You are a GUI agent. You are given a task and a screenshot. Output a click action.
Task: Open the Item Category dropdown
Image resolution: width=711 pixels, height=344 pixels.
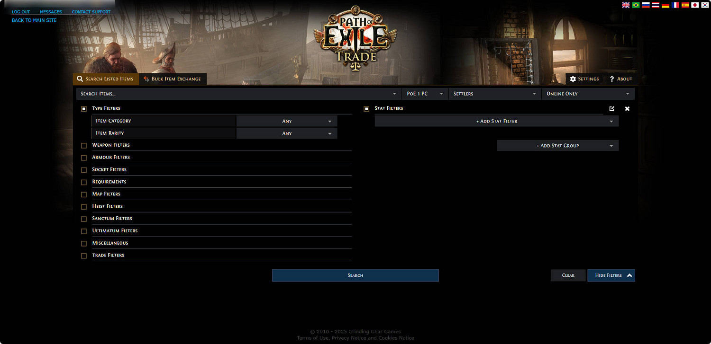[287, 121]
